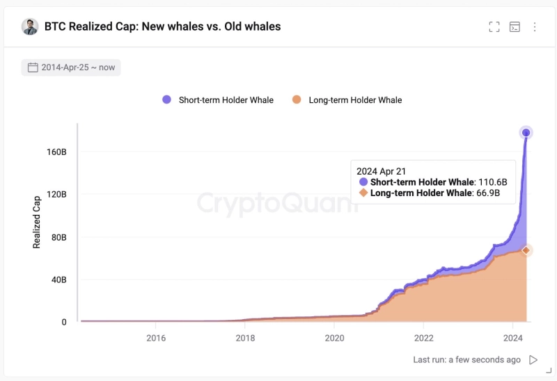The width and height of the screenshot is (557, 381).
Task: Click the author avatar picture
Action: coord(30,26)
